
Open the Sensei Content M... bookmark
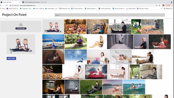[x=119, y=8]
